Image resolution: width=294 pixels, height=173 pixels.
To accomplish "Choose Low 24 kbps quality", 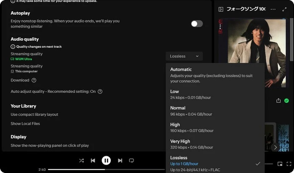I will (215, 94).
